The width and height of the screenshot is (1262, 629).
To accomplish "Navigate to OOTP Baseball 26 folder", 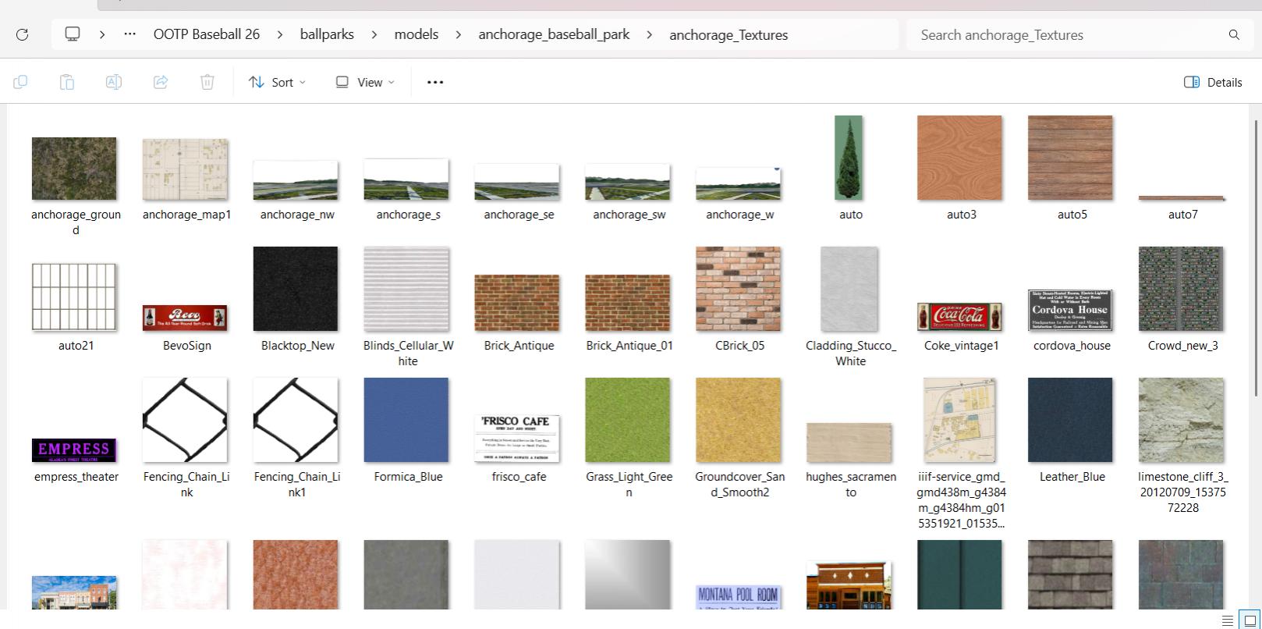I will pos(207,34).
